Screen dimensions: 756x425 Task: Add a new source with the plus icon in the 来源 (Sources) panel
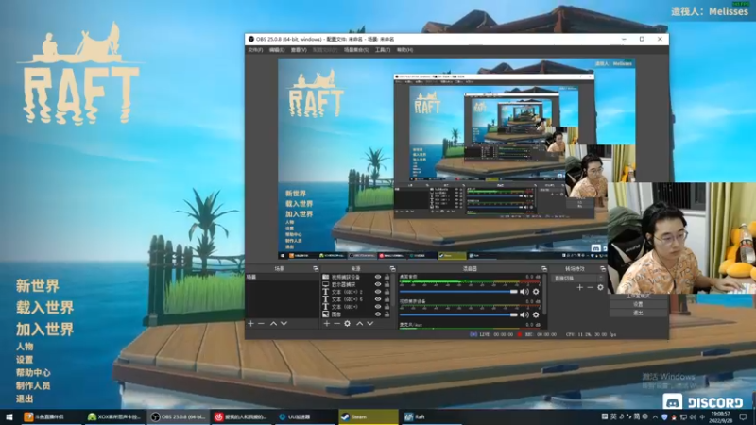(327, 324)
